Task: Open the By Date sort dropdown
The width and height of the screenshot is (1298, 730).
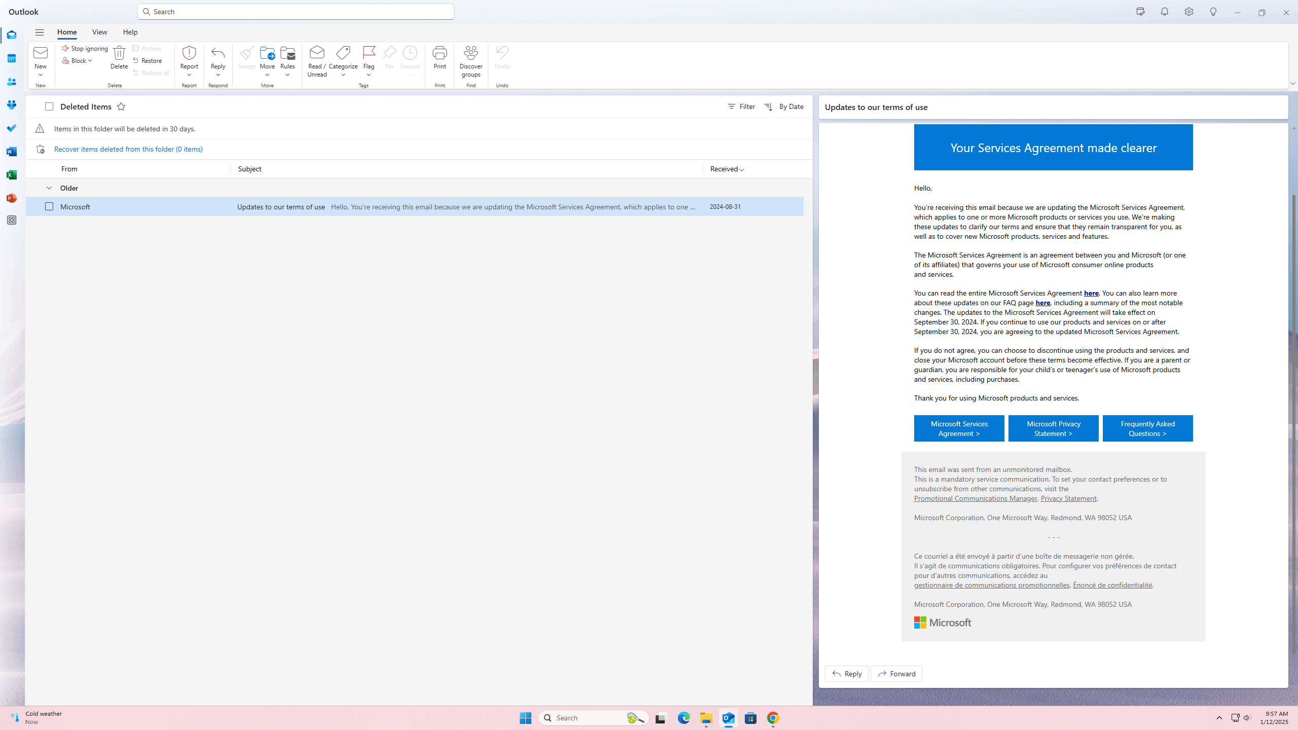Action: 784,106
